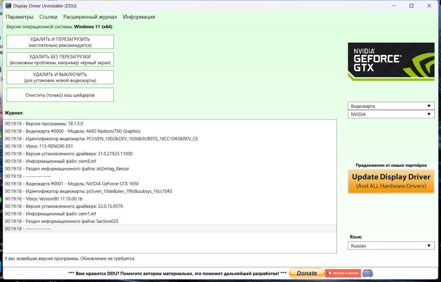Click the Update Display Driver banner
This screenshot has width=441, height=282.
tap(391, 181)
